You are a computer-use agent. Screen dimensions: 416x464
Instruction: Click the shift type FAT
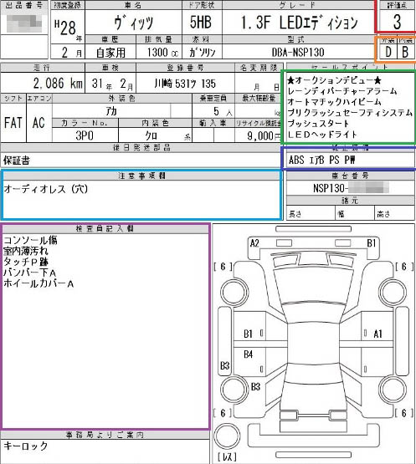13,123
